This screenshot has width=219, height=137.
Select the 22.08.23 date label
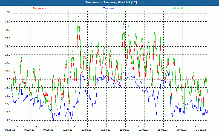pos(144,130)
